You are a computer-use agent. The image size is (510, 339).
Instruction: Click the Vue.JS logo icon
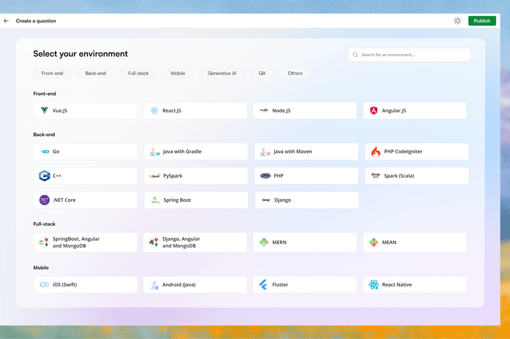pyautogui.click(x=44, y=110)
